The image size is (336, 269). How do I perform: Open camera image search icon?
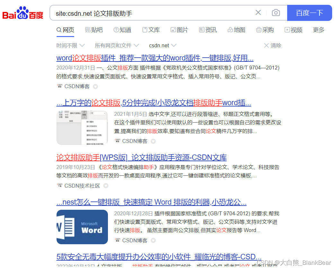(276, 13)
